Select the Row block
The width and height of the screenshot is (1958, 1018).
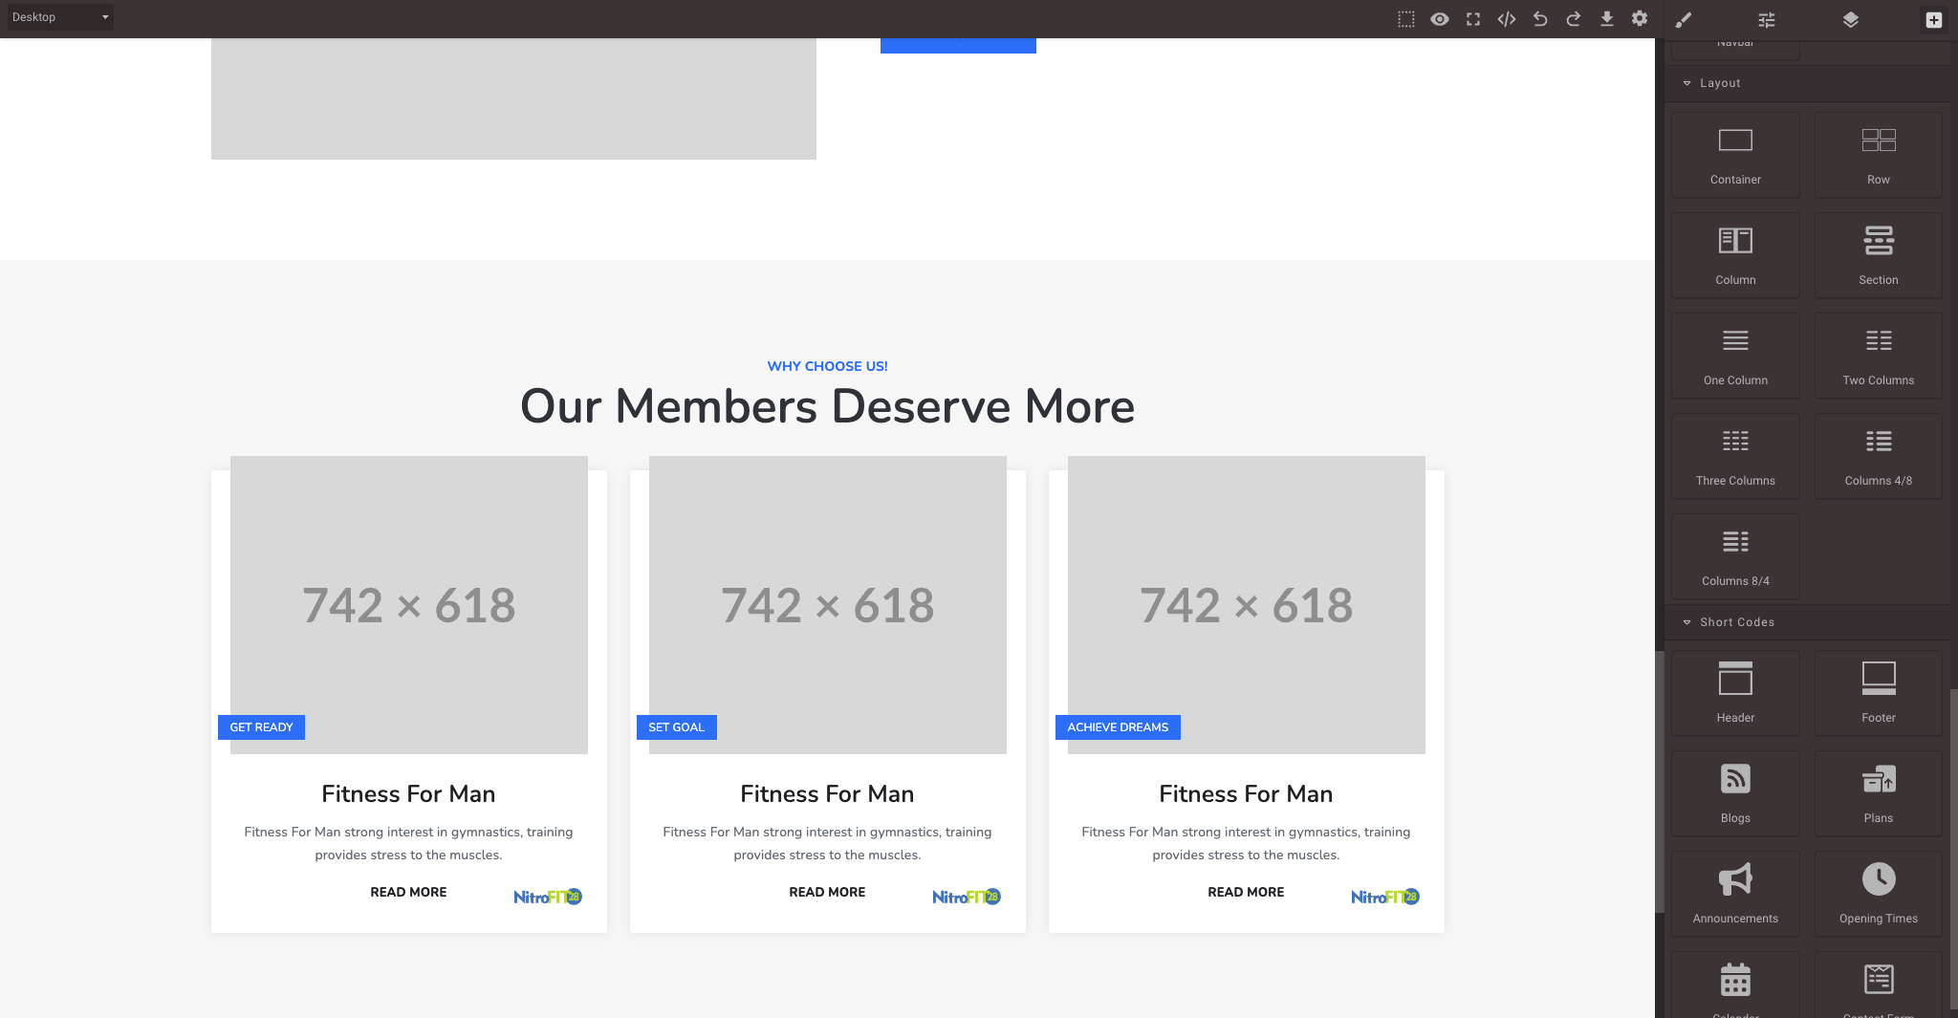(x=1879, y=155)
